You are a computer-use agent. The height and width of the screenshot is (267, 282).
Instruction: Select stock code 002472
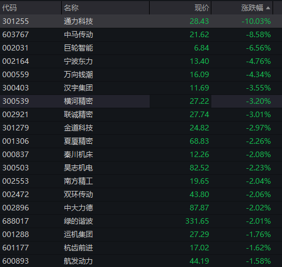pos(16,194)
